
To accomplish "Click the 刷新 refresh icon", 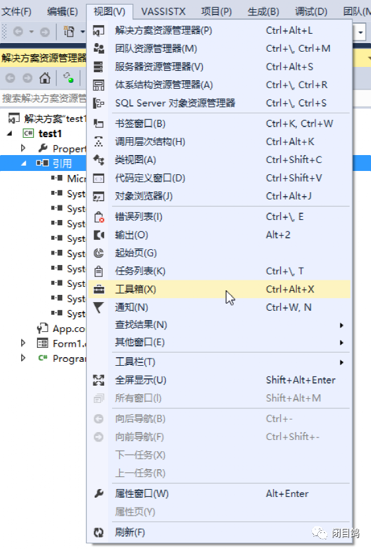I will coord(99,533).
